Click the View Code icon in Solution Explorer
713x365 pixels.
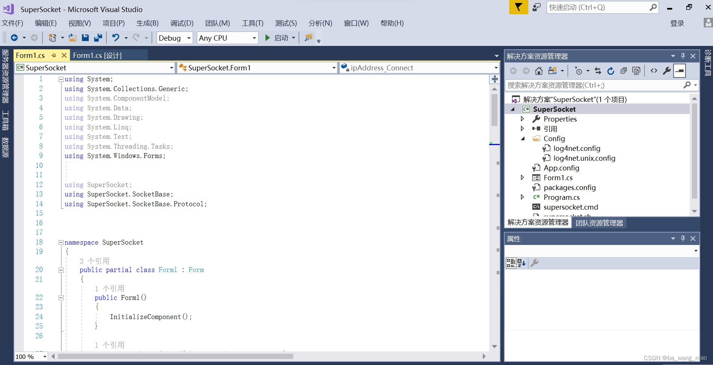tap(654, 71)
